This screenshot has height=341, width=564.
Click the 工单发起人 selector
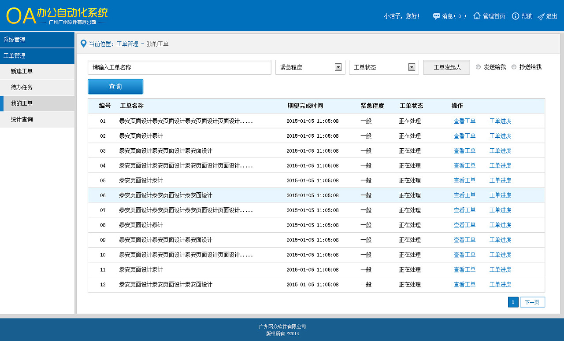[446, 67]
